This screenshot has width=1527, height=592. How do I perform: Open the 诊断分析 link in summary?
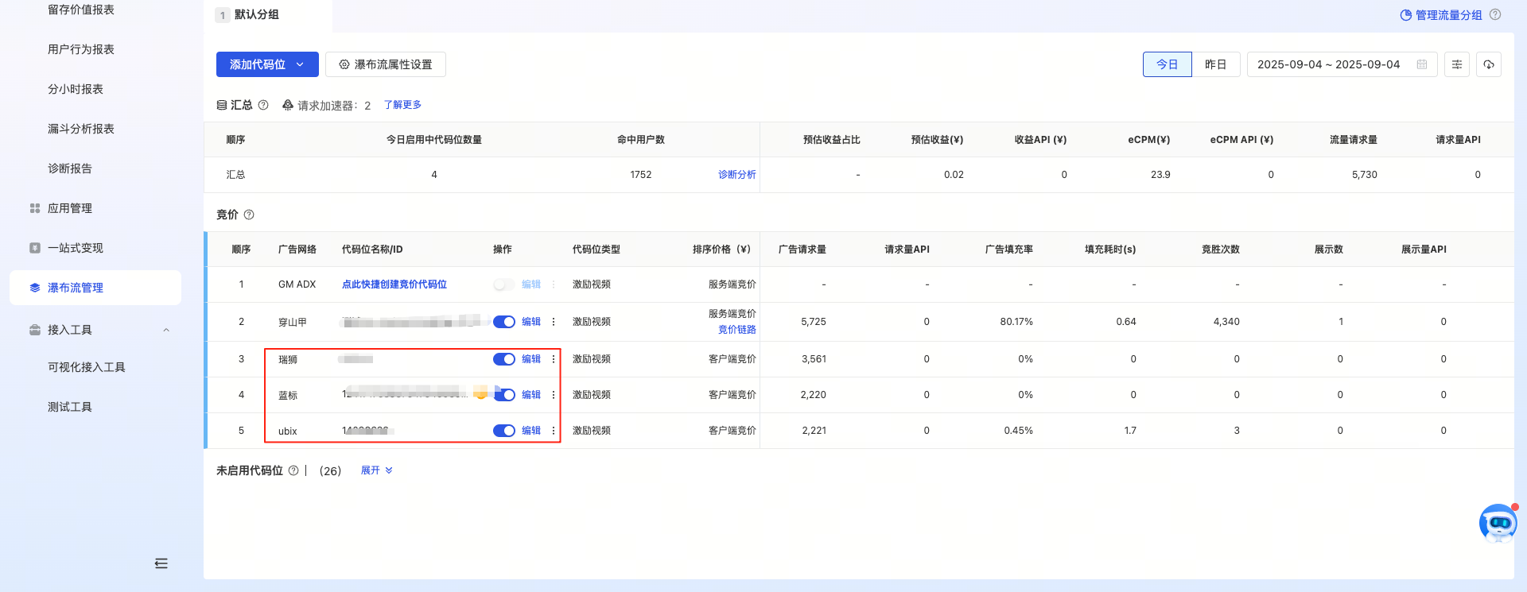click(x=736, y=175)
